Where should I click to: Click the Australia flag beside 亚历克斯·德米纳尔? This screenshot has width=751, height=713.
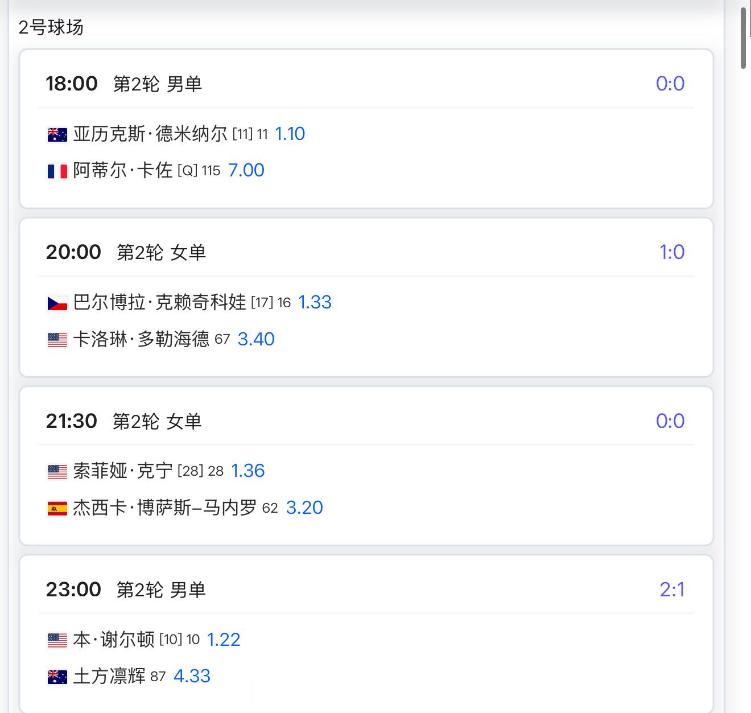(57, 134)
